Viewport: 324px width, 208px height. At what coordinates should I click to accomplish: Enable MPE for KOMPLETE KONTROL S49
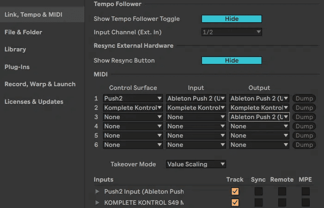pyautogui.click(x=306, y=202)
